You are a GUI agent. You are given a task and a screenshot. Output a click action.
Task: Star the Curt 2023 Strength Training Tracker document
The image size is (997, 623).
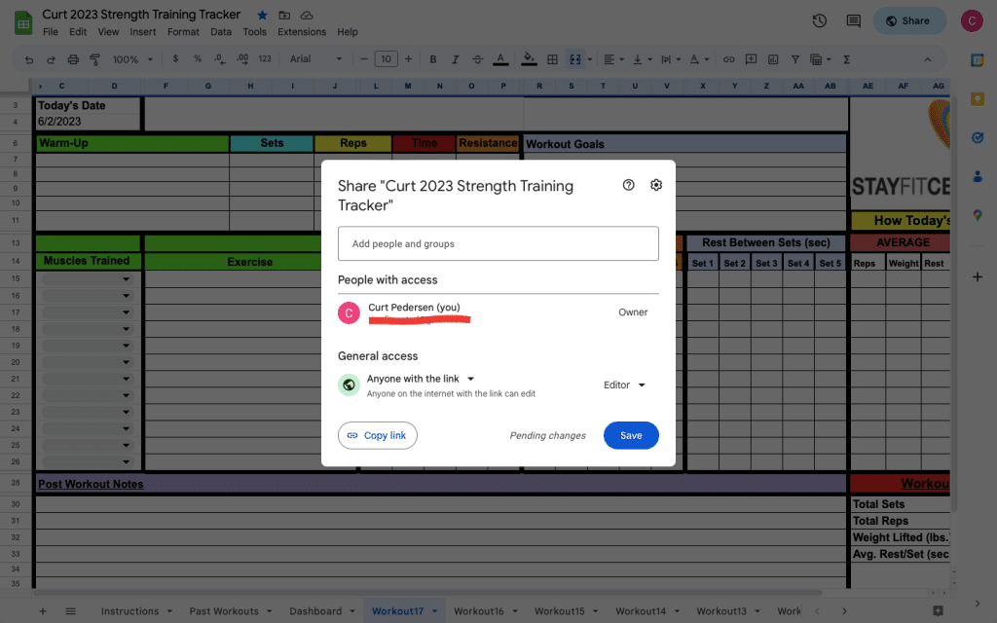pyautogui.click(x=262, y=16)
